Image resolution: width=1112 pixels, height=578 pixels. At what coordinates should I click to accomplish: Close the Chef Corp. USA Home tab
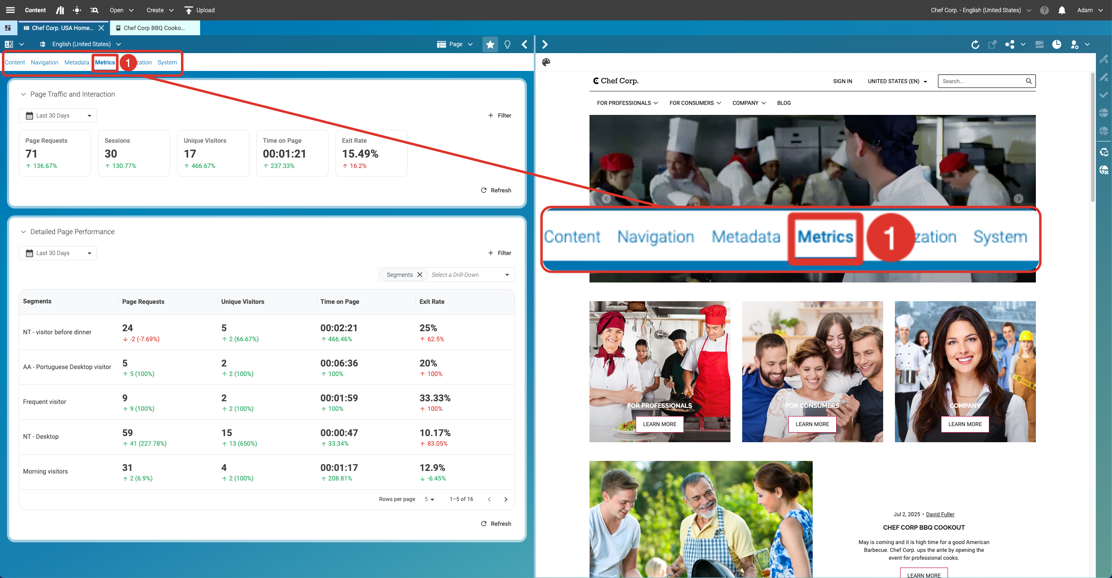coord(101,28)
